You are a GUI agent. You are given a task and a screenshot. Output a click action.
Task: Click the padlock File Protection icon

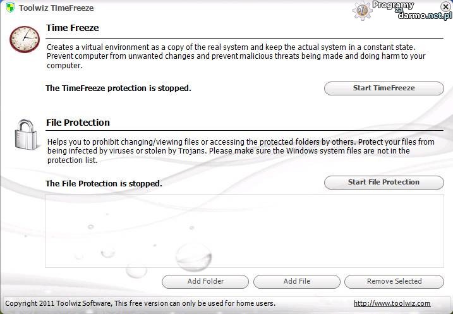25,135
